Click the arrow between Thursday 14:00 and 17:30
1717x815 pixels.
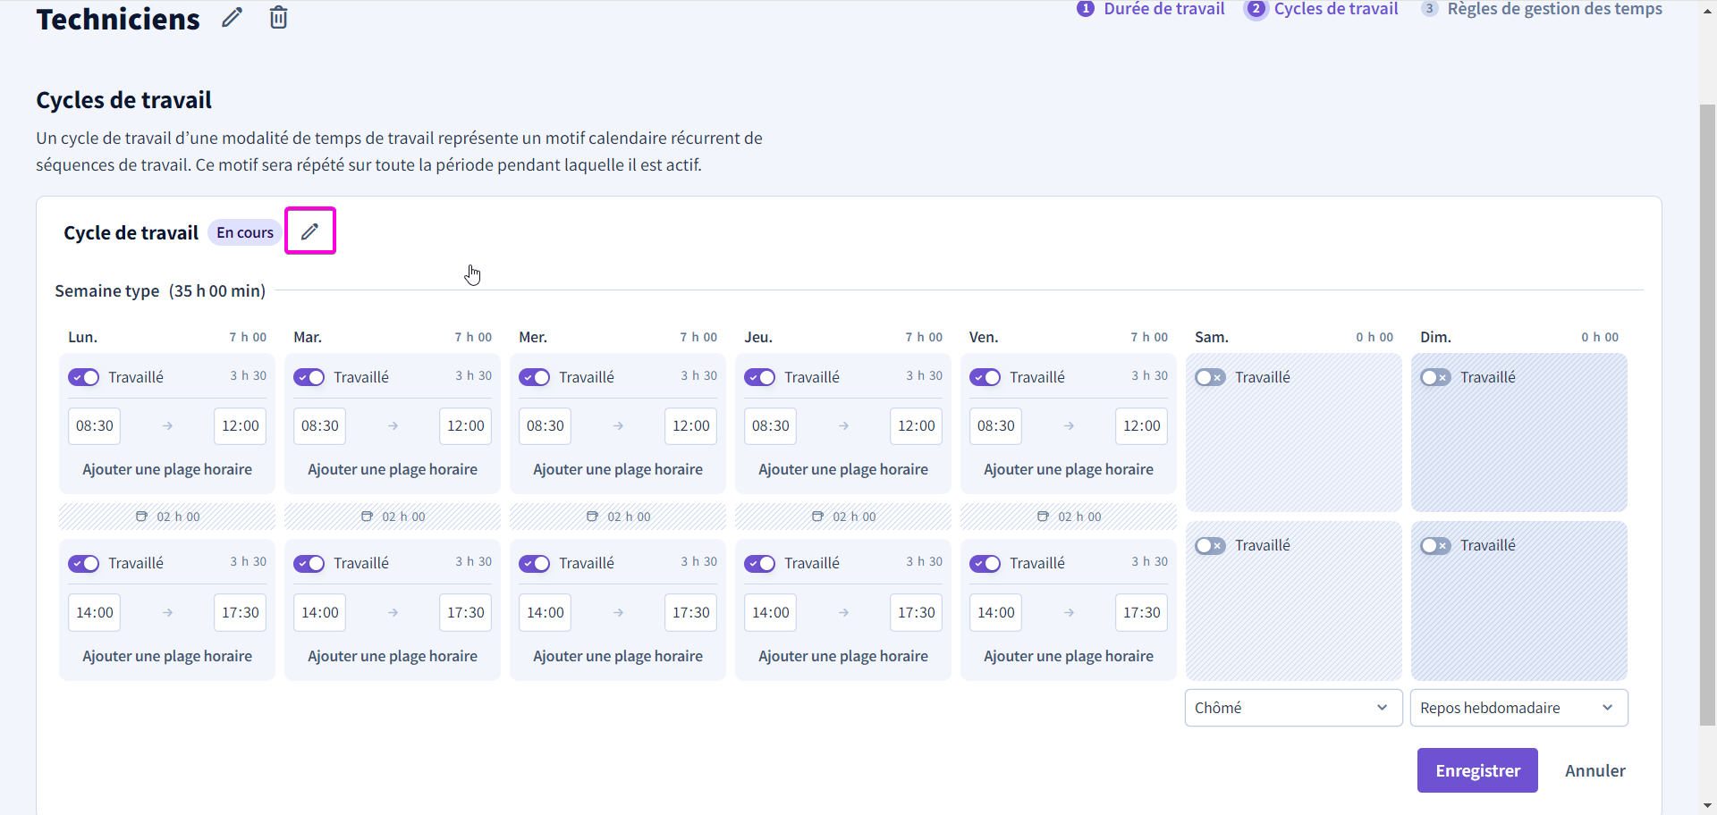843,613
